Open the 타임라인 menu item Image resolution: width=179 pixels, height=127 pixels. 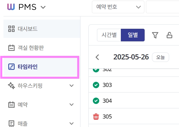point(40,67)
